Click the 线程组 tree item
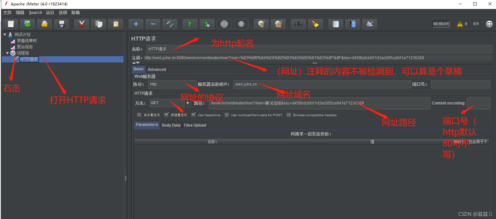This screenshot has width=496, height=219. [x=23, y=53]
